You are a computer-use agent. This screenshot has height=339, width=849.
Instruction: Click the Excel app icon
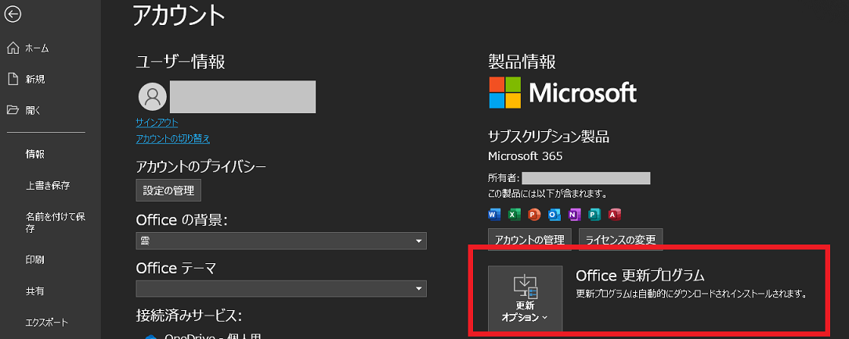(515, 214)
